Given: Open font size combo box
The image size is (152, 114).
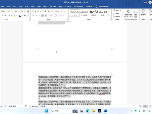Looking at the screenshot, I should click(4, 11).
